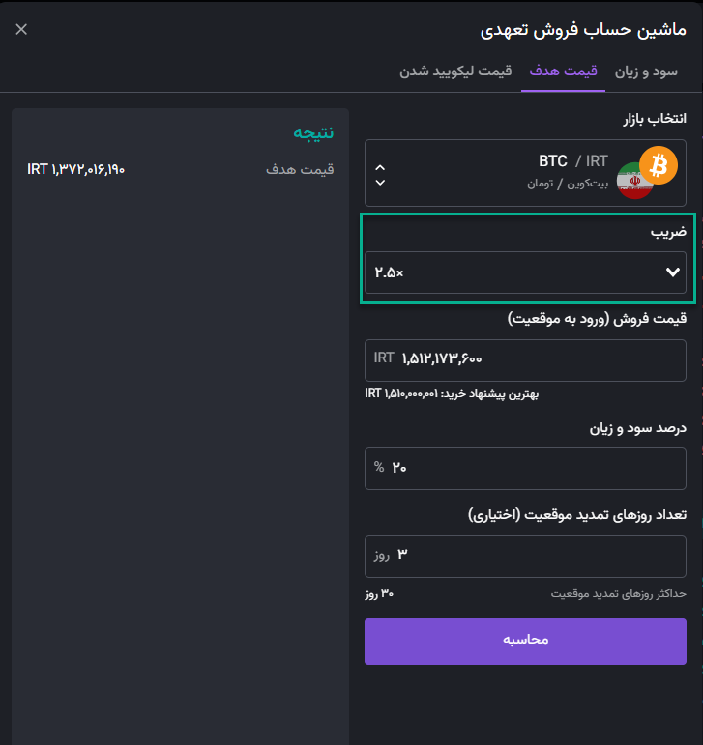This screenshot has height=745, width=703.
Task: Close the short-sell calculator dialog
Action: pos(21,29)
